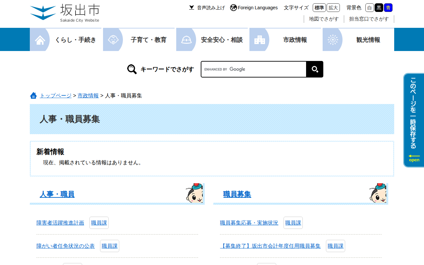Open 【募集終了】坂出市会計年度任用職員募集 link
The image size is (424, 265).
tap(270, 246)
